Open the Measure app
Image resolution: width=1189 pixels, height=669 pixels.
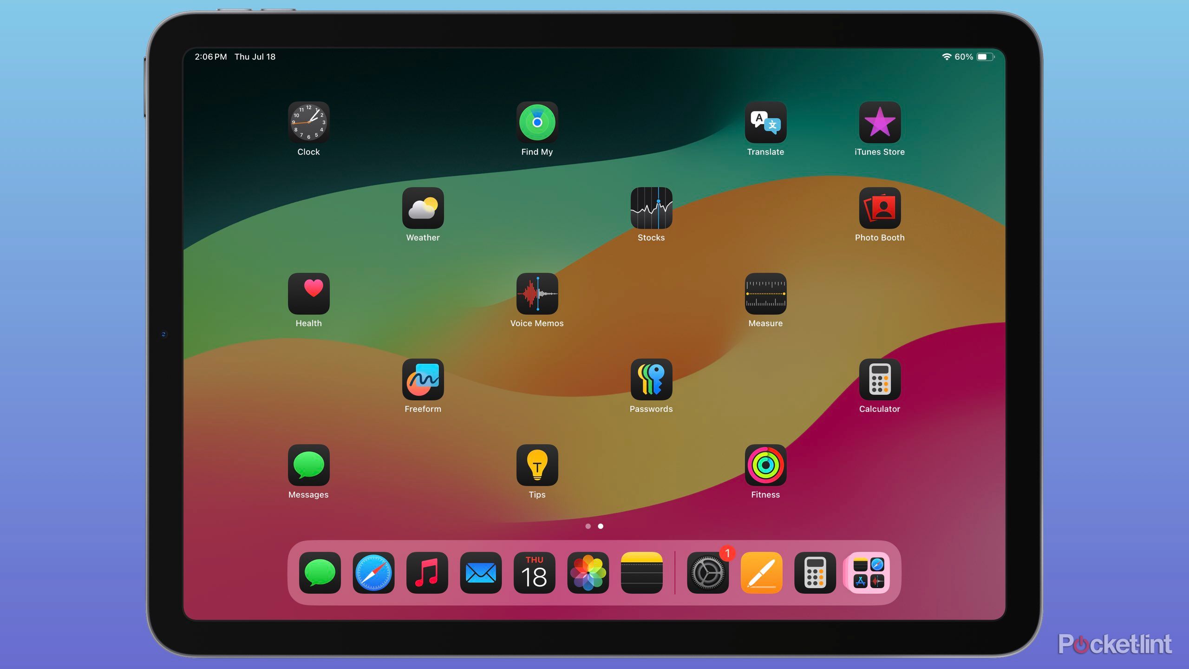[765, 294]
